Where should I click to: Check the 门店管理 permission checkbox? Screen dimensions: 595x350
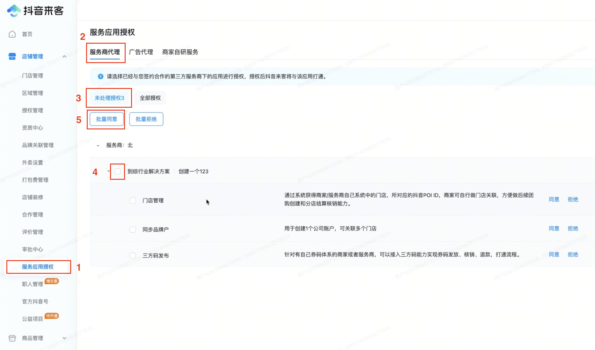click(133, 201)
